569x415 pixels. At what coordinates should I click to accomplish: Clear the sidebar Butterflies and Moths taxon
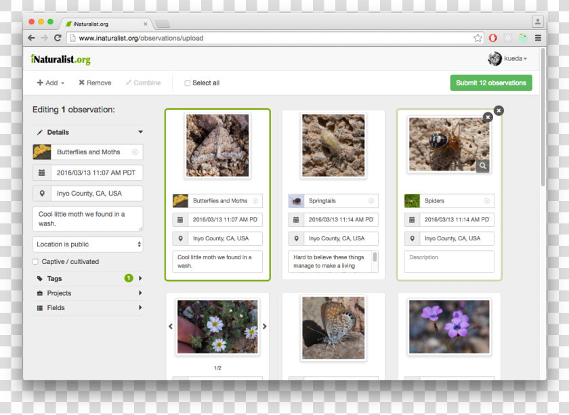[135, 152]
